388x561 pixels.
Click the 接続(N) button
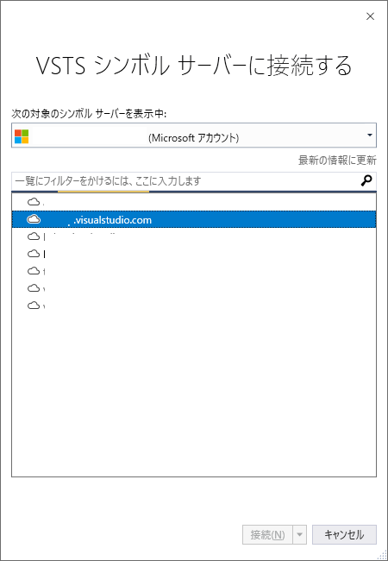267,534
